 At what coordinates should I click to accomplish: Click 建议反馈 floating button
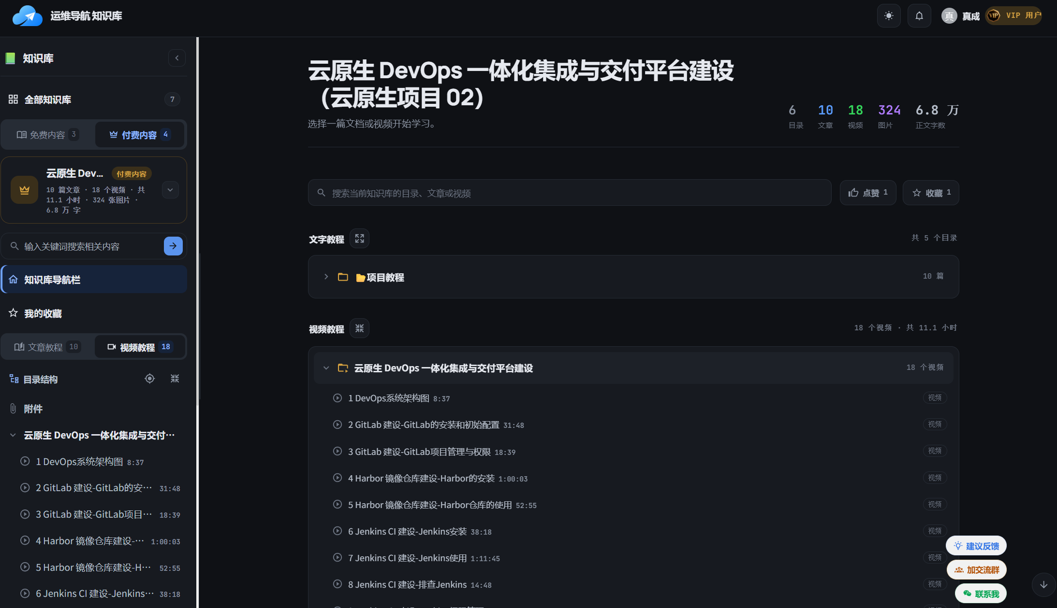pyautogui.click(x=976, y=546)
